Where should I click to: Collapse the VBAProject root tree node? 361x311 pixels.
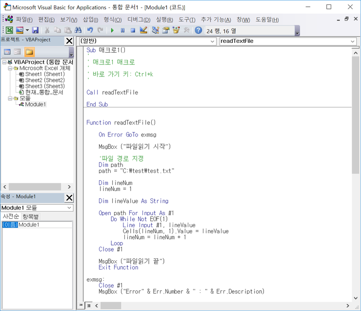pos(4,62)
